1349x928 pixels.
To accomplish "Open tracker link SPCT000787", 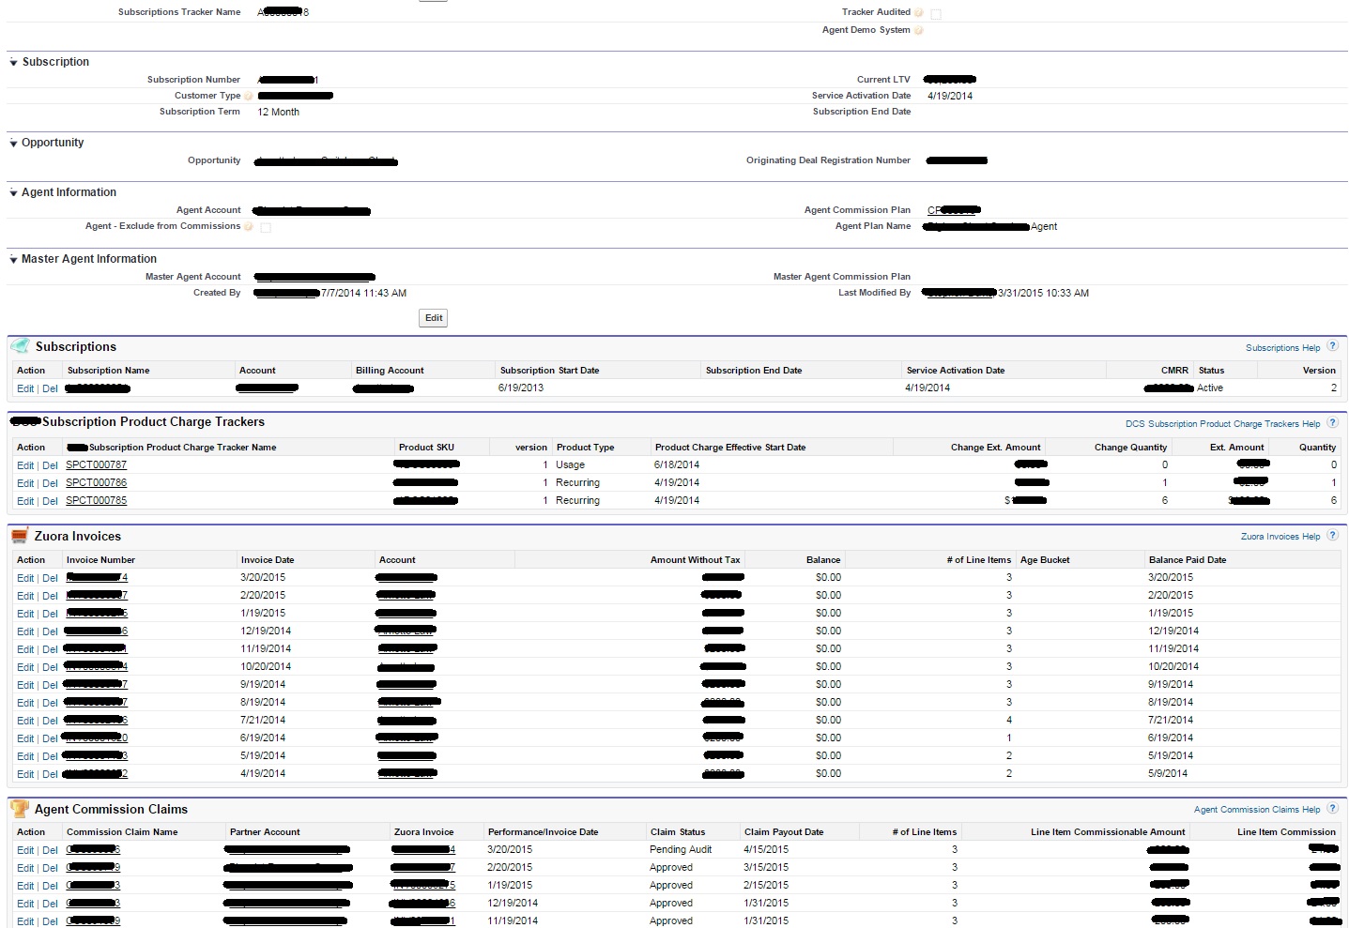I will [x=96, y=464].
